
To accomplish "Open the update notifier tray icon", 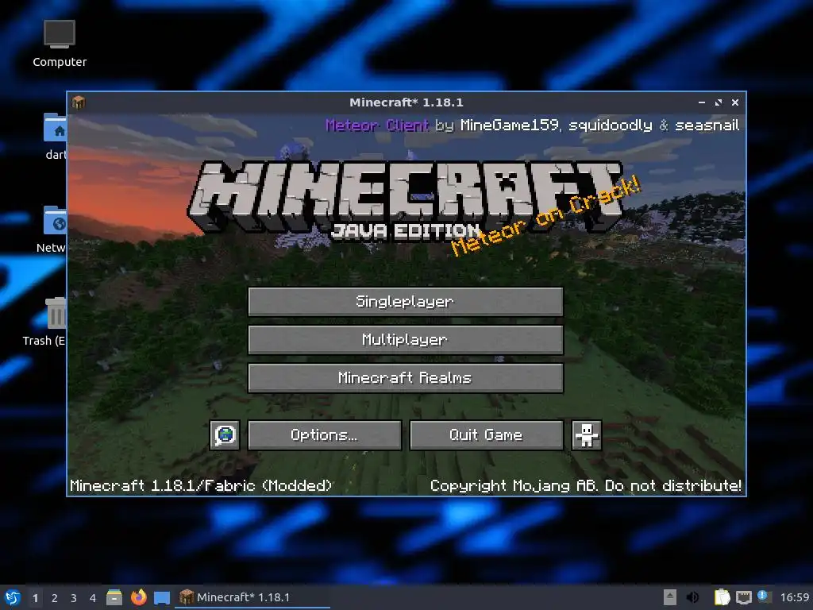I will coord(763,596).
